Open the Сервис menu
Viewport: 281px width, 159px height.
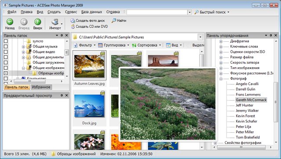pyautogui.click(x=71, y=12)
